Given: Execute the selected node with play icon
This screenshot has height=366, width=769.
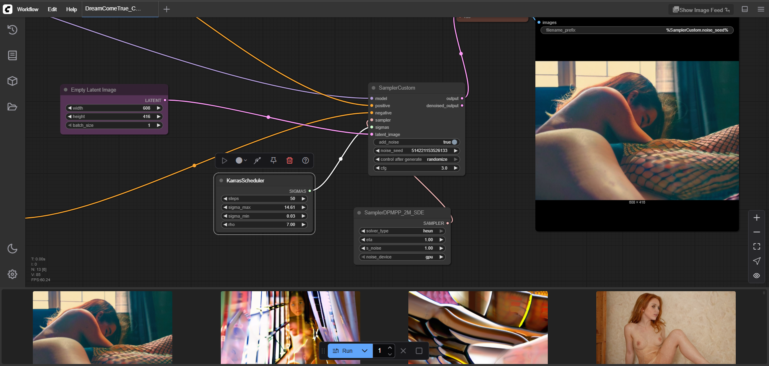Looking at the screenshot, I should point(224,160).
